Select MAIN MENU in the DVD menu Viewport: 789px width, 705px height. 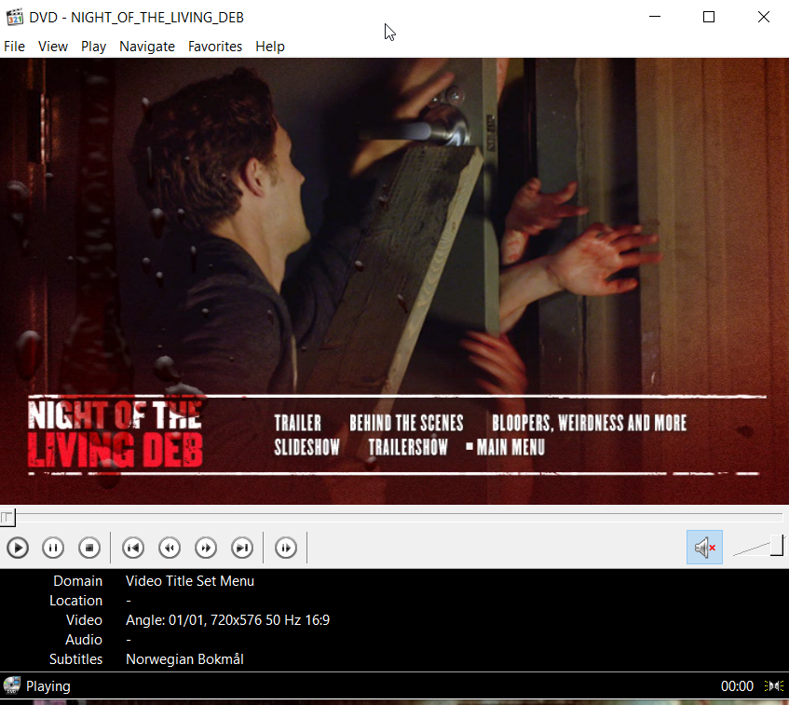click(x=510, y=447)
